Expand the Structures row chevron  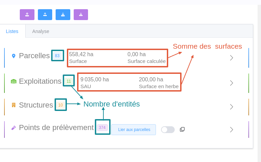(x=231, y=107)
